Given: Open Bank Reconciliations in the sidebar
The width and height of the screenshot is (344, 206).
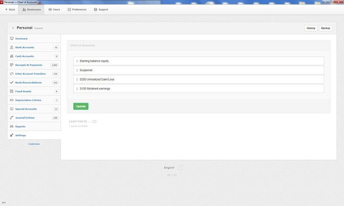Looking at the screenshot, I should [x=34, y=83].
